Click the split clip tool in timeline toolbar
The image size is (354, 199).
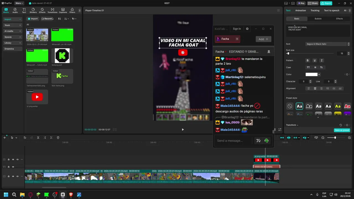(x=38, y=138)
